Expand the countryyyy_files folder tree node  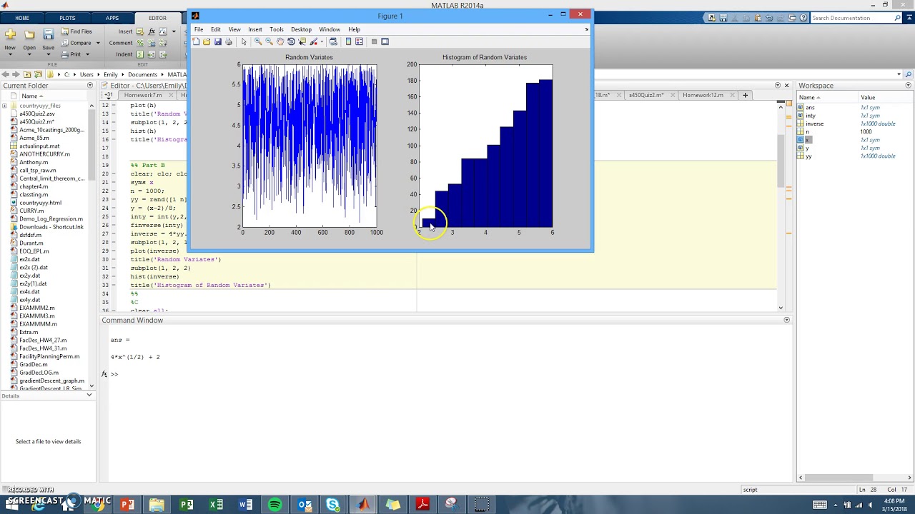tap(4, 106)
